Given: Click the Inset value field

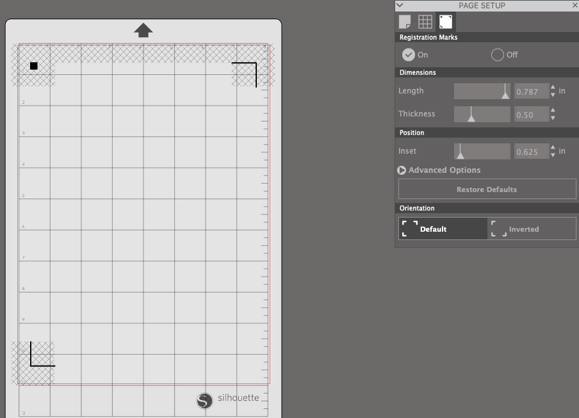Looking at the screenshot, I should 532,152.
